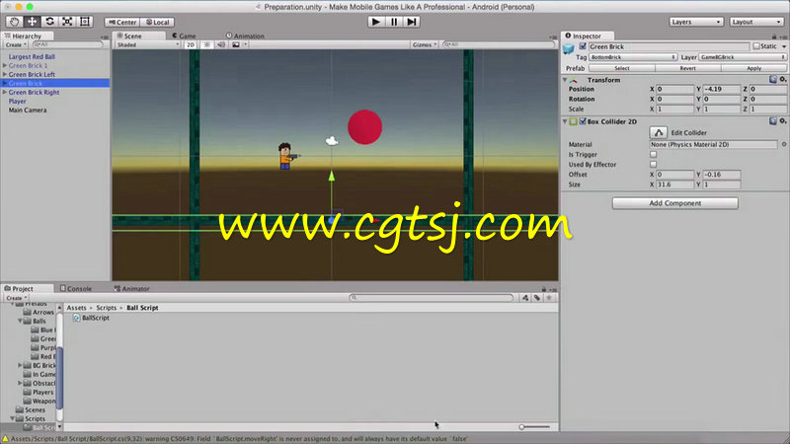
Task: Switch to the Game tab
Action: (x=184, y=36)
